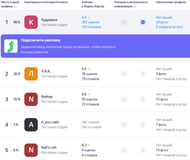The height and width of the screenshot is (160, 190).
Task: Click the orange Л.А.К. company avatar
Action: point(31,74)
